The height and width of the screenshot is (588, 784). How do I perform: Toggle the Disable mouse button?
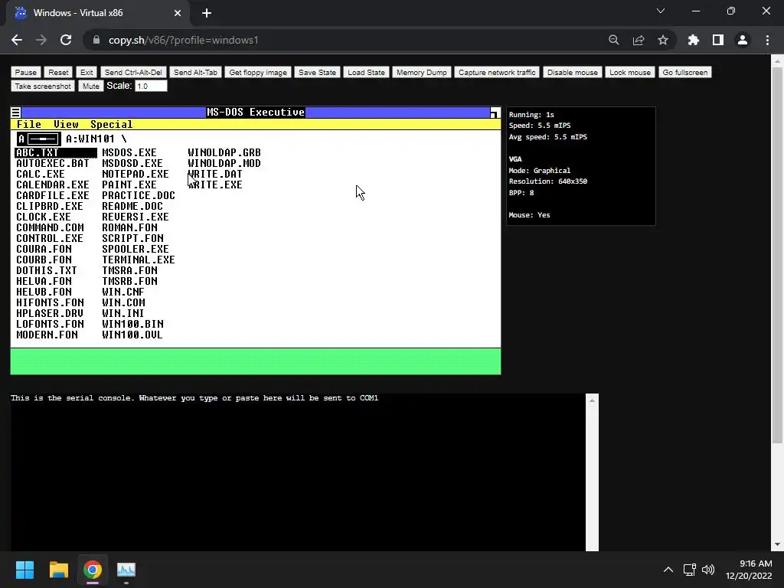[x=572, y=73]
